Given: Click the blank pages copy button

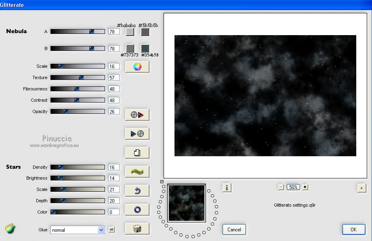Looking at the screenshot, I should tap(137, 153).
